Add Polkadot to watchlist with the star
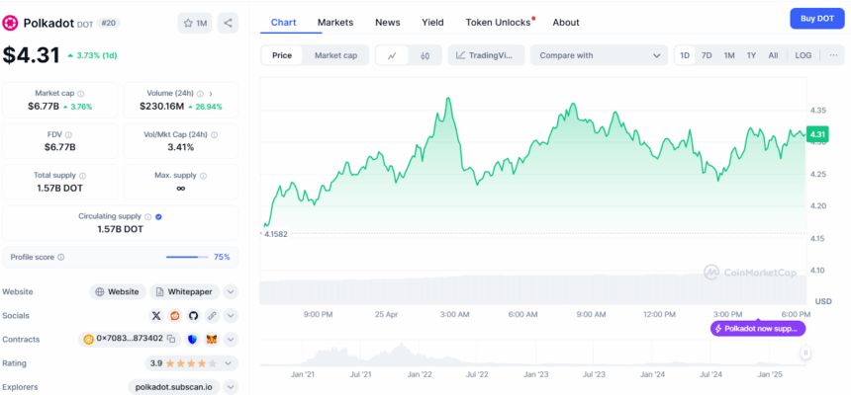Viewport: 851px width, 395px height. click(195, 23)
